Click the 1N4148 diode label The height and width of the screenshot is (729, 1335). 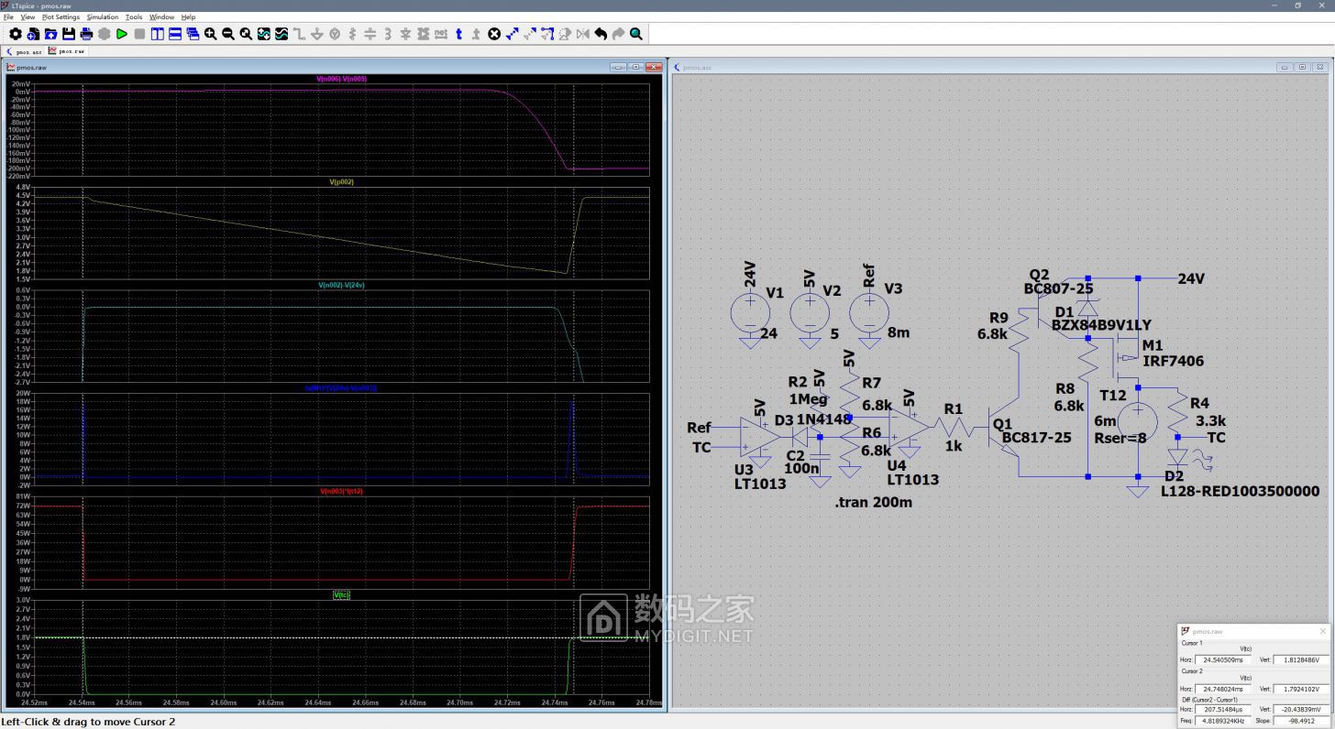click(825, 419)
